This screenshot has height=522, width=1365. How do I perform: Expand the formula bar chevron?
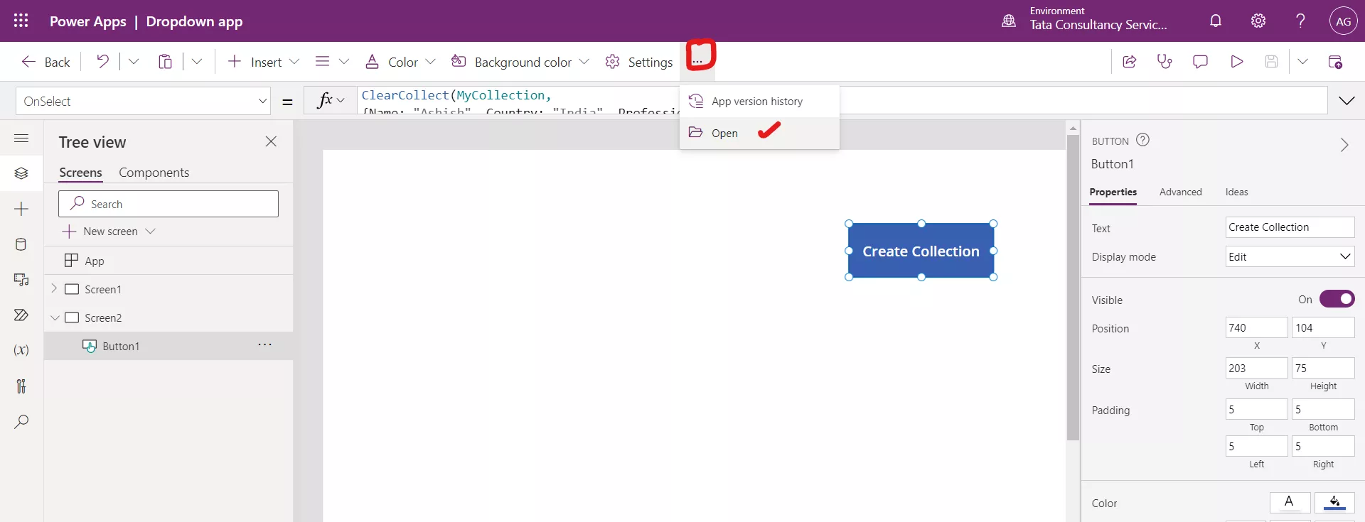(x=1347, y=101)
